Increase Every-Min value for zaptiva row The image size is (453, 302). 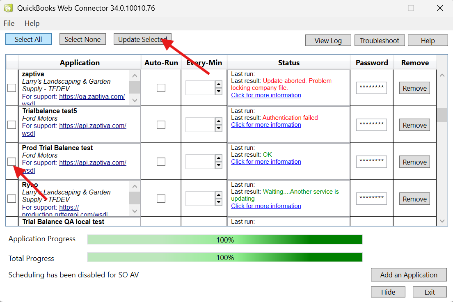pyautogui.click(x=219, y=84)
